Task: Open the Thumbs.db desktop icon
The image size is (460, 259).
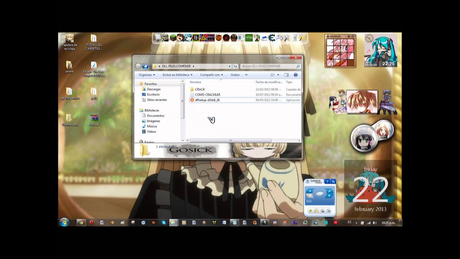Action: tap(69, 120)
